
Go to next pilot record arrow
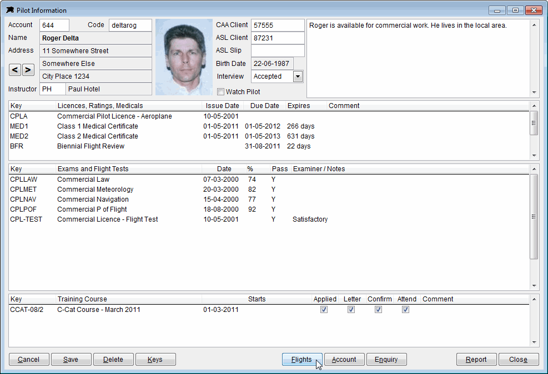[x=28, y=70]
